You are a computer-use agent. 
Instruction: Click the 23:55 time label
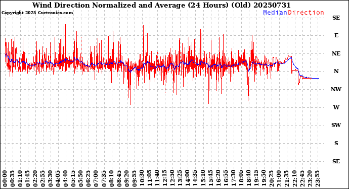point(317,178)
